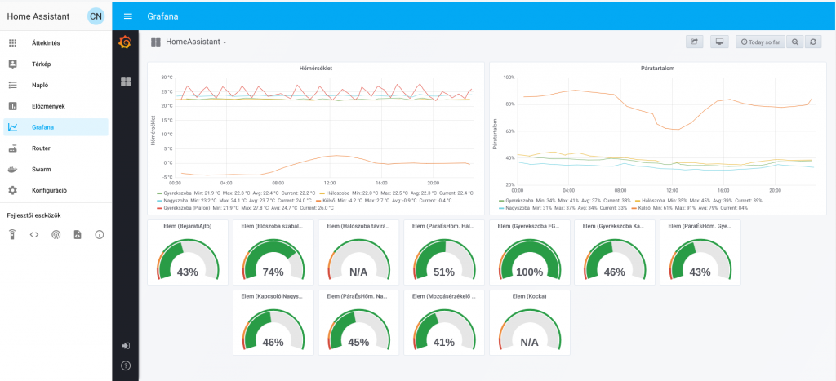Select the Grafana sidebar item
This screenshot has height=381, width=836.
tap(56, 127)
